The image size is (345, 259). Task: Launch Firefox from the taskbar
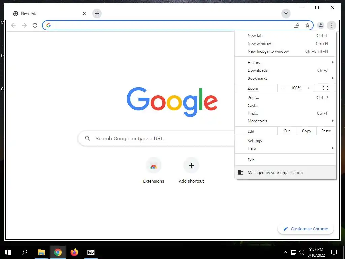pyautogui.click(x=74, y=252)
